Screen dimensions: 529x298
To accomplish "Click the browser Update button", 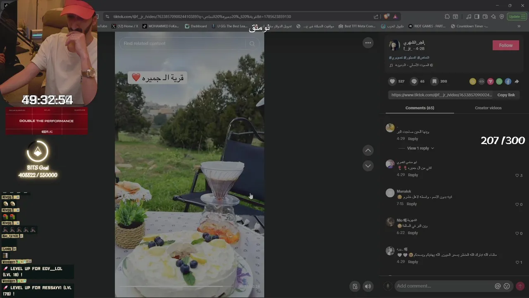I will (x=517, y=17).
